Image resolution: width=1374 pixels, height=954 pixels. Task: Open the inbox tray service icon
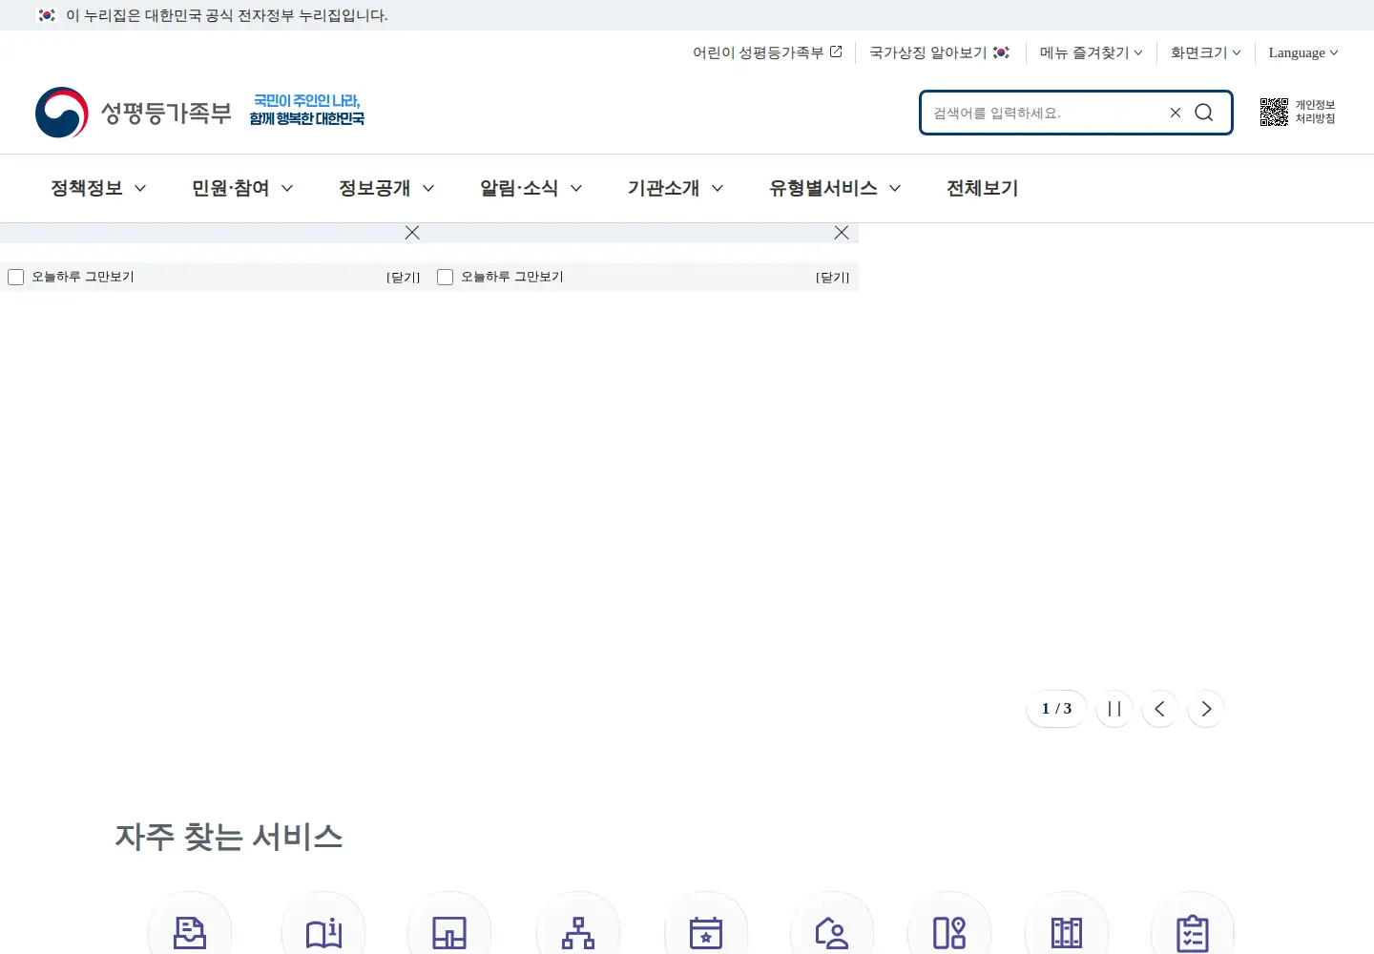tap(190, 932)
